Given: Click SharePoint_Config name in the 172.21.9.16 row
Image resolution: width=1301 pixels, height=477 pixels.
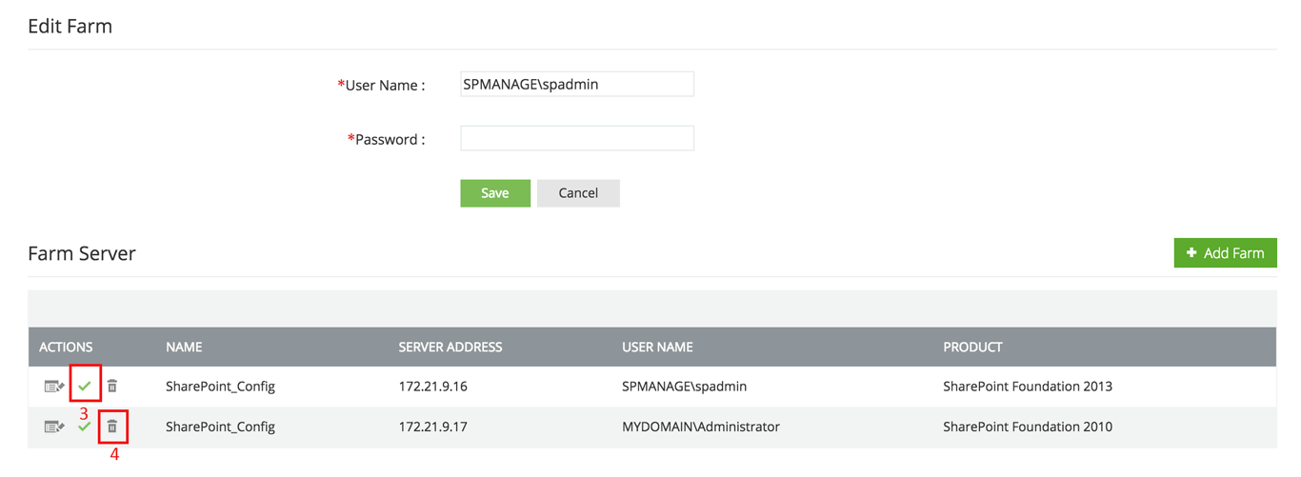Looking at the screenshot, I should coord(220,387).
